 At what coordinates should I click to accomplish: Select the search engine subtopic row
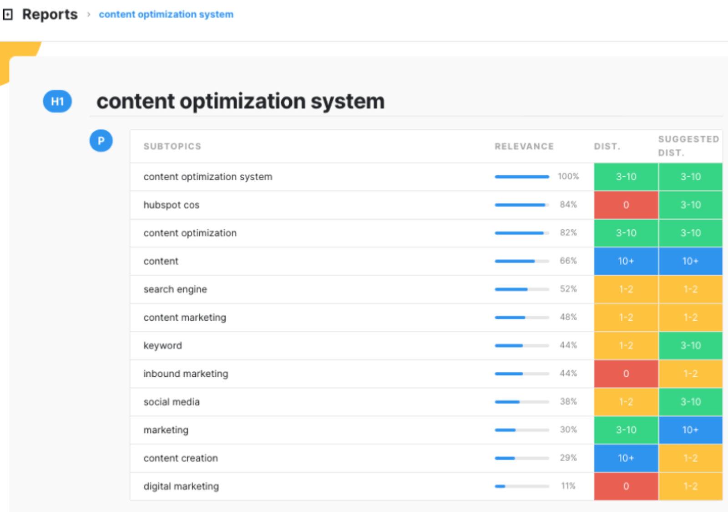click(x=175, y=289)
